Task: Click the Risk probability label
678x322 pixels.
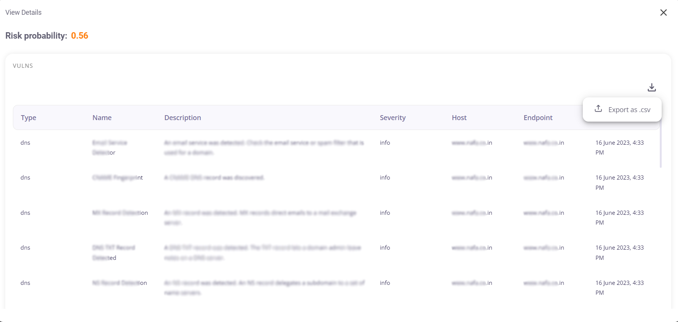Action: 36,36
